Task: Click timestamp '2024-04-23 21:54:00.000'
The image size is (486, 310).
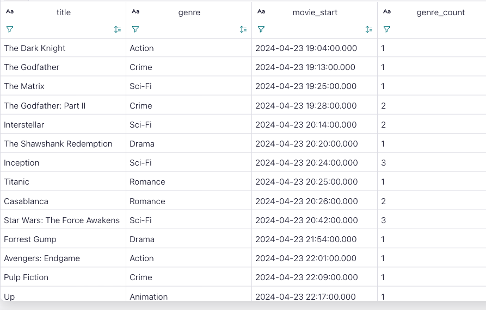Action: click(306, 239)
